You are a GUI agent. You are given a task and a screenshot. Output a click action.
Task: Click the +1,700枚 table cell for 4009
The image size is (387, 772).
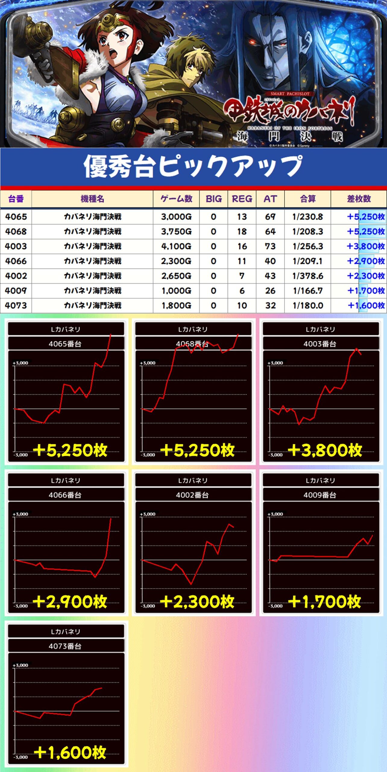(x=359, y=291)
